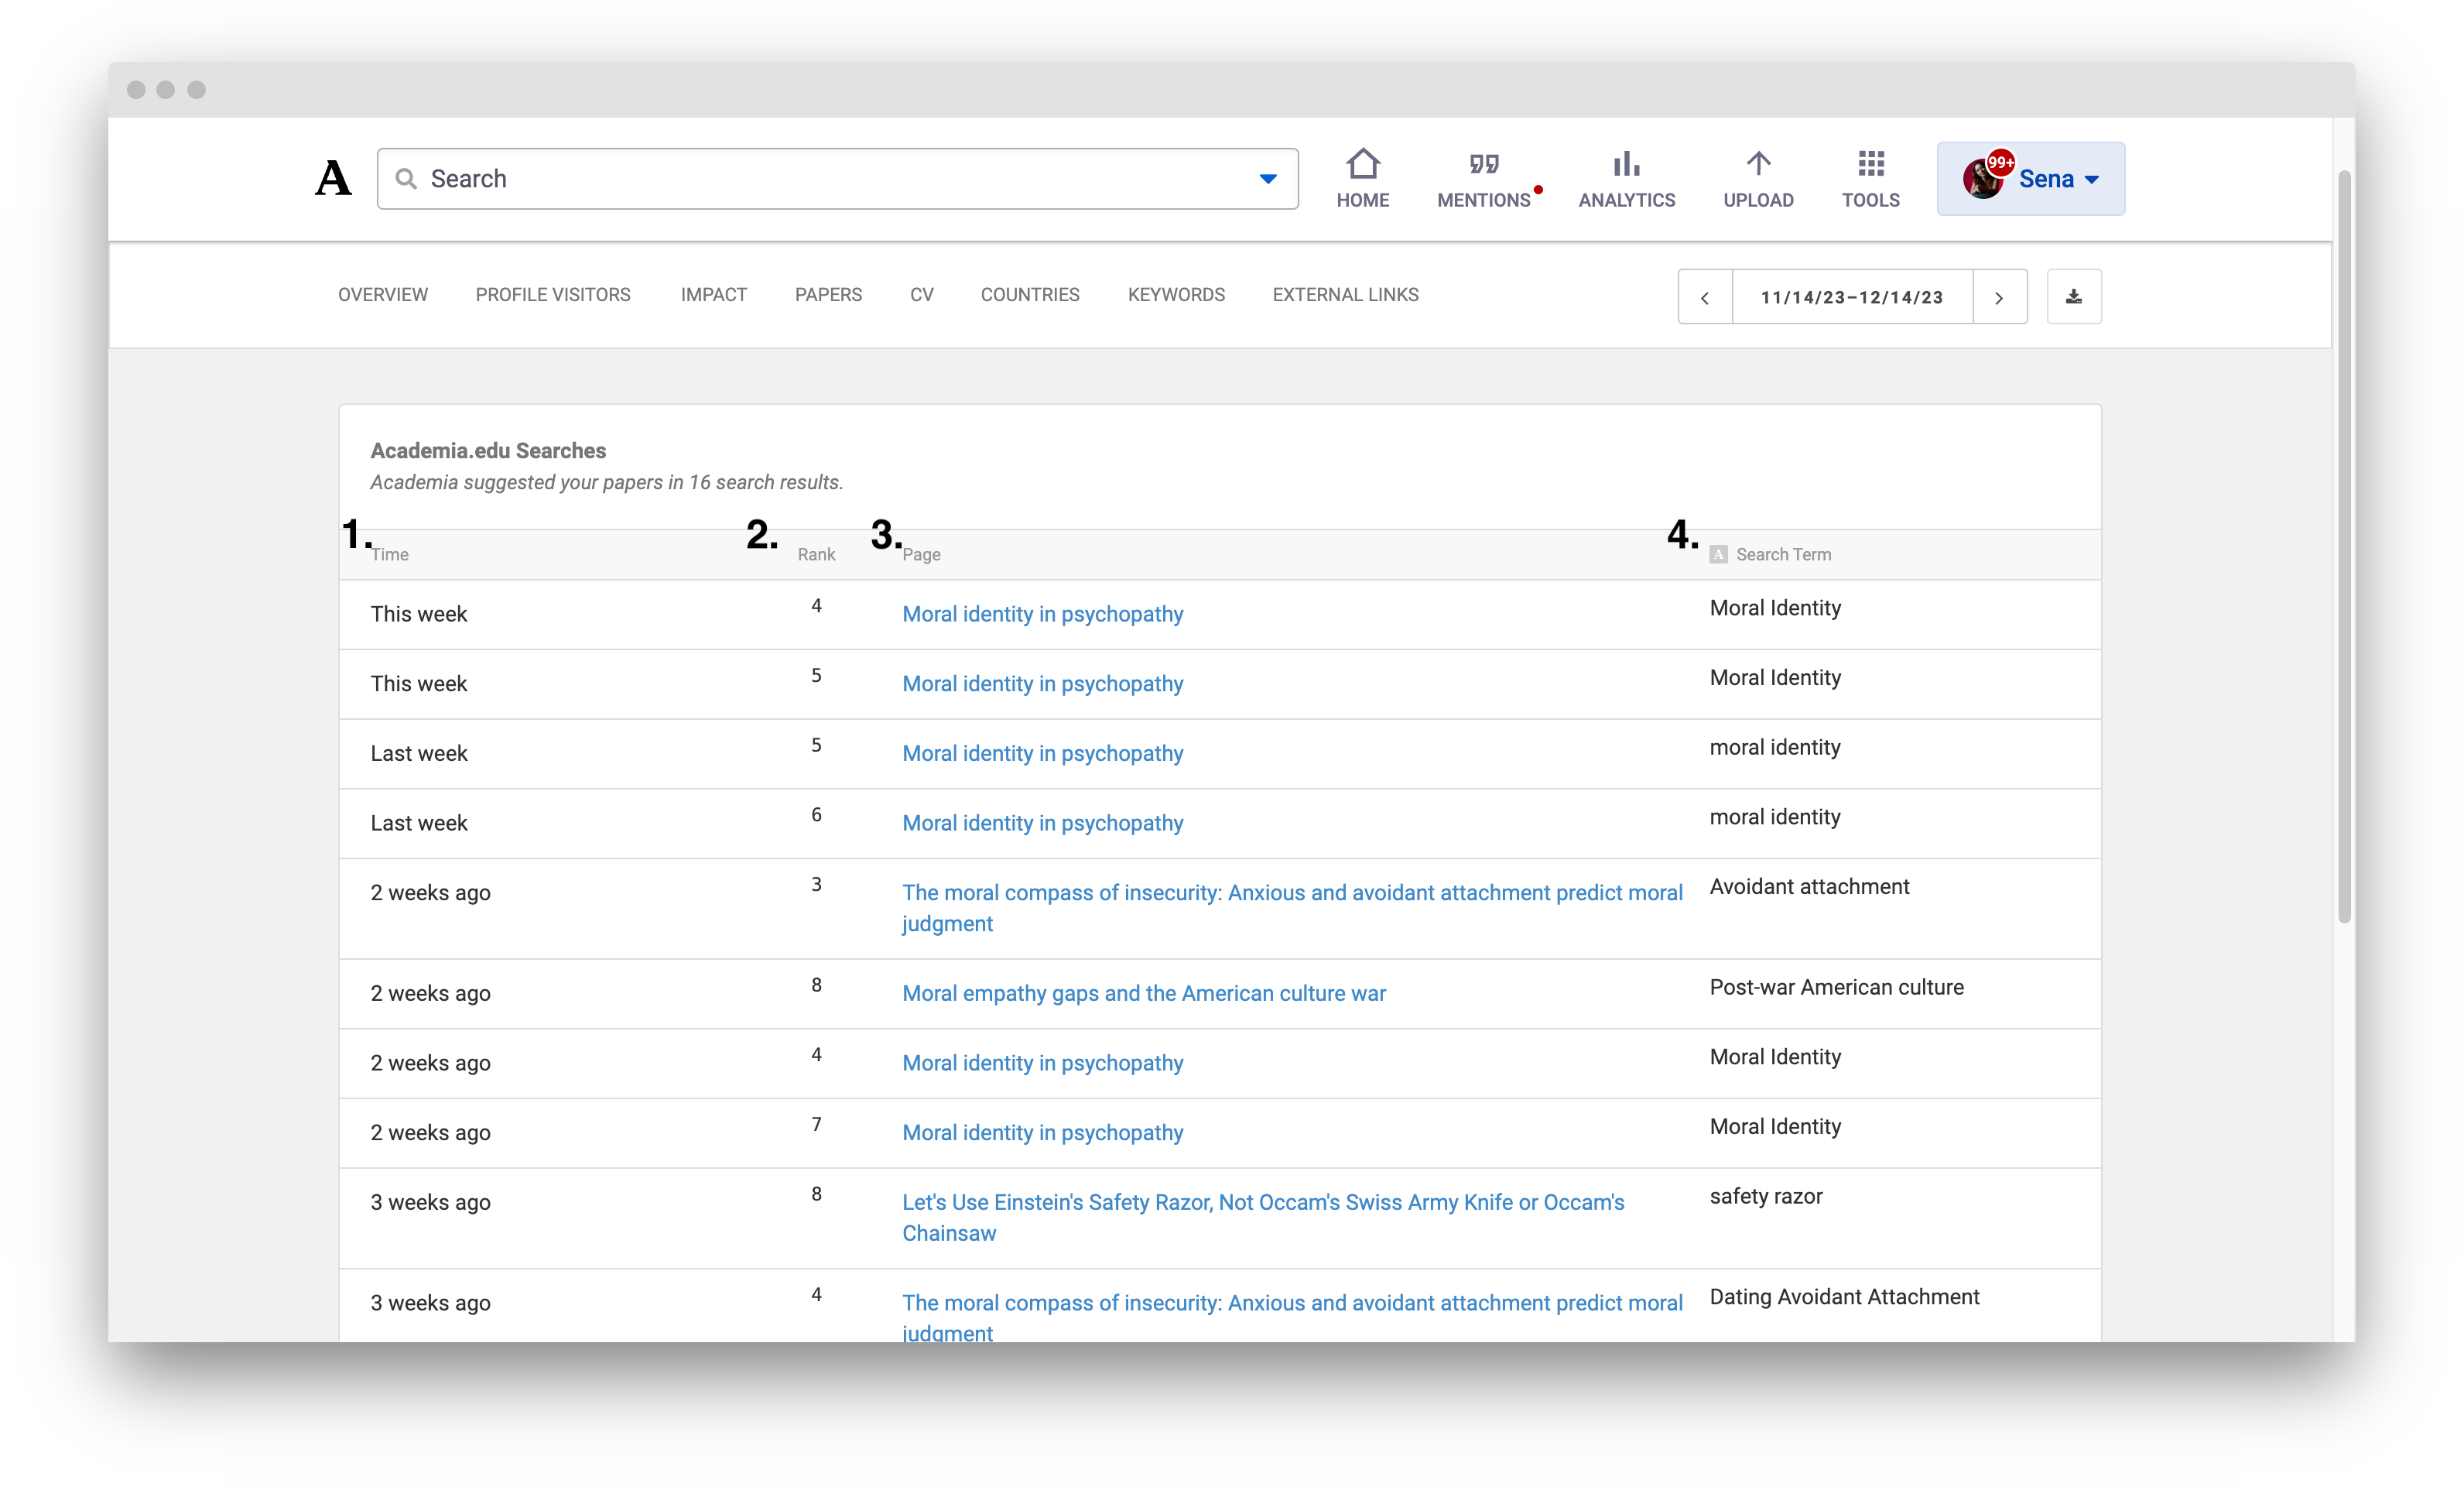The width and height of the screenshot is (2464, 1497).
Task: Open rank 4 This week Moral identity link
Action: point(1042,614)
